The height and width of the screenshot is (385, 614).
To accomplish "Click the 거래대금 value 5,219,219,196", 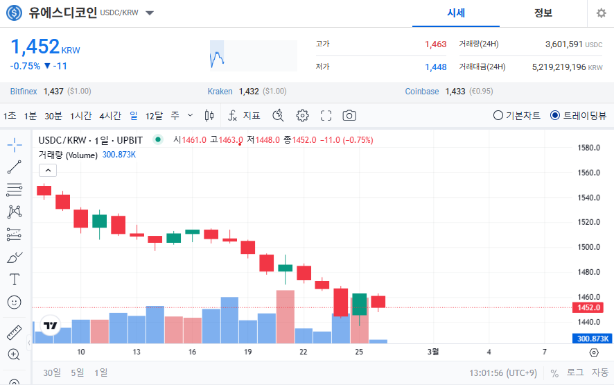I will pyautogui.click(x=559, y=67).
